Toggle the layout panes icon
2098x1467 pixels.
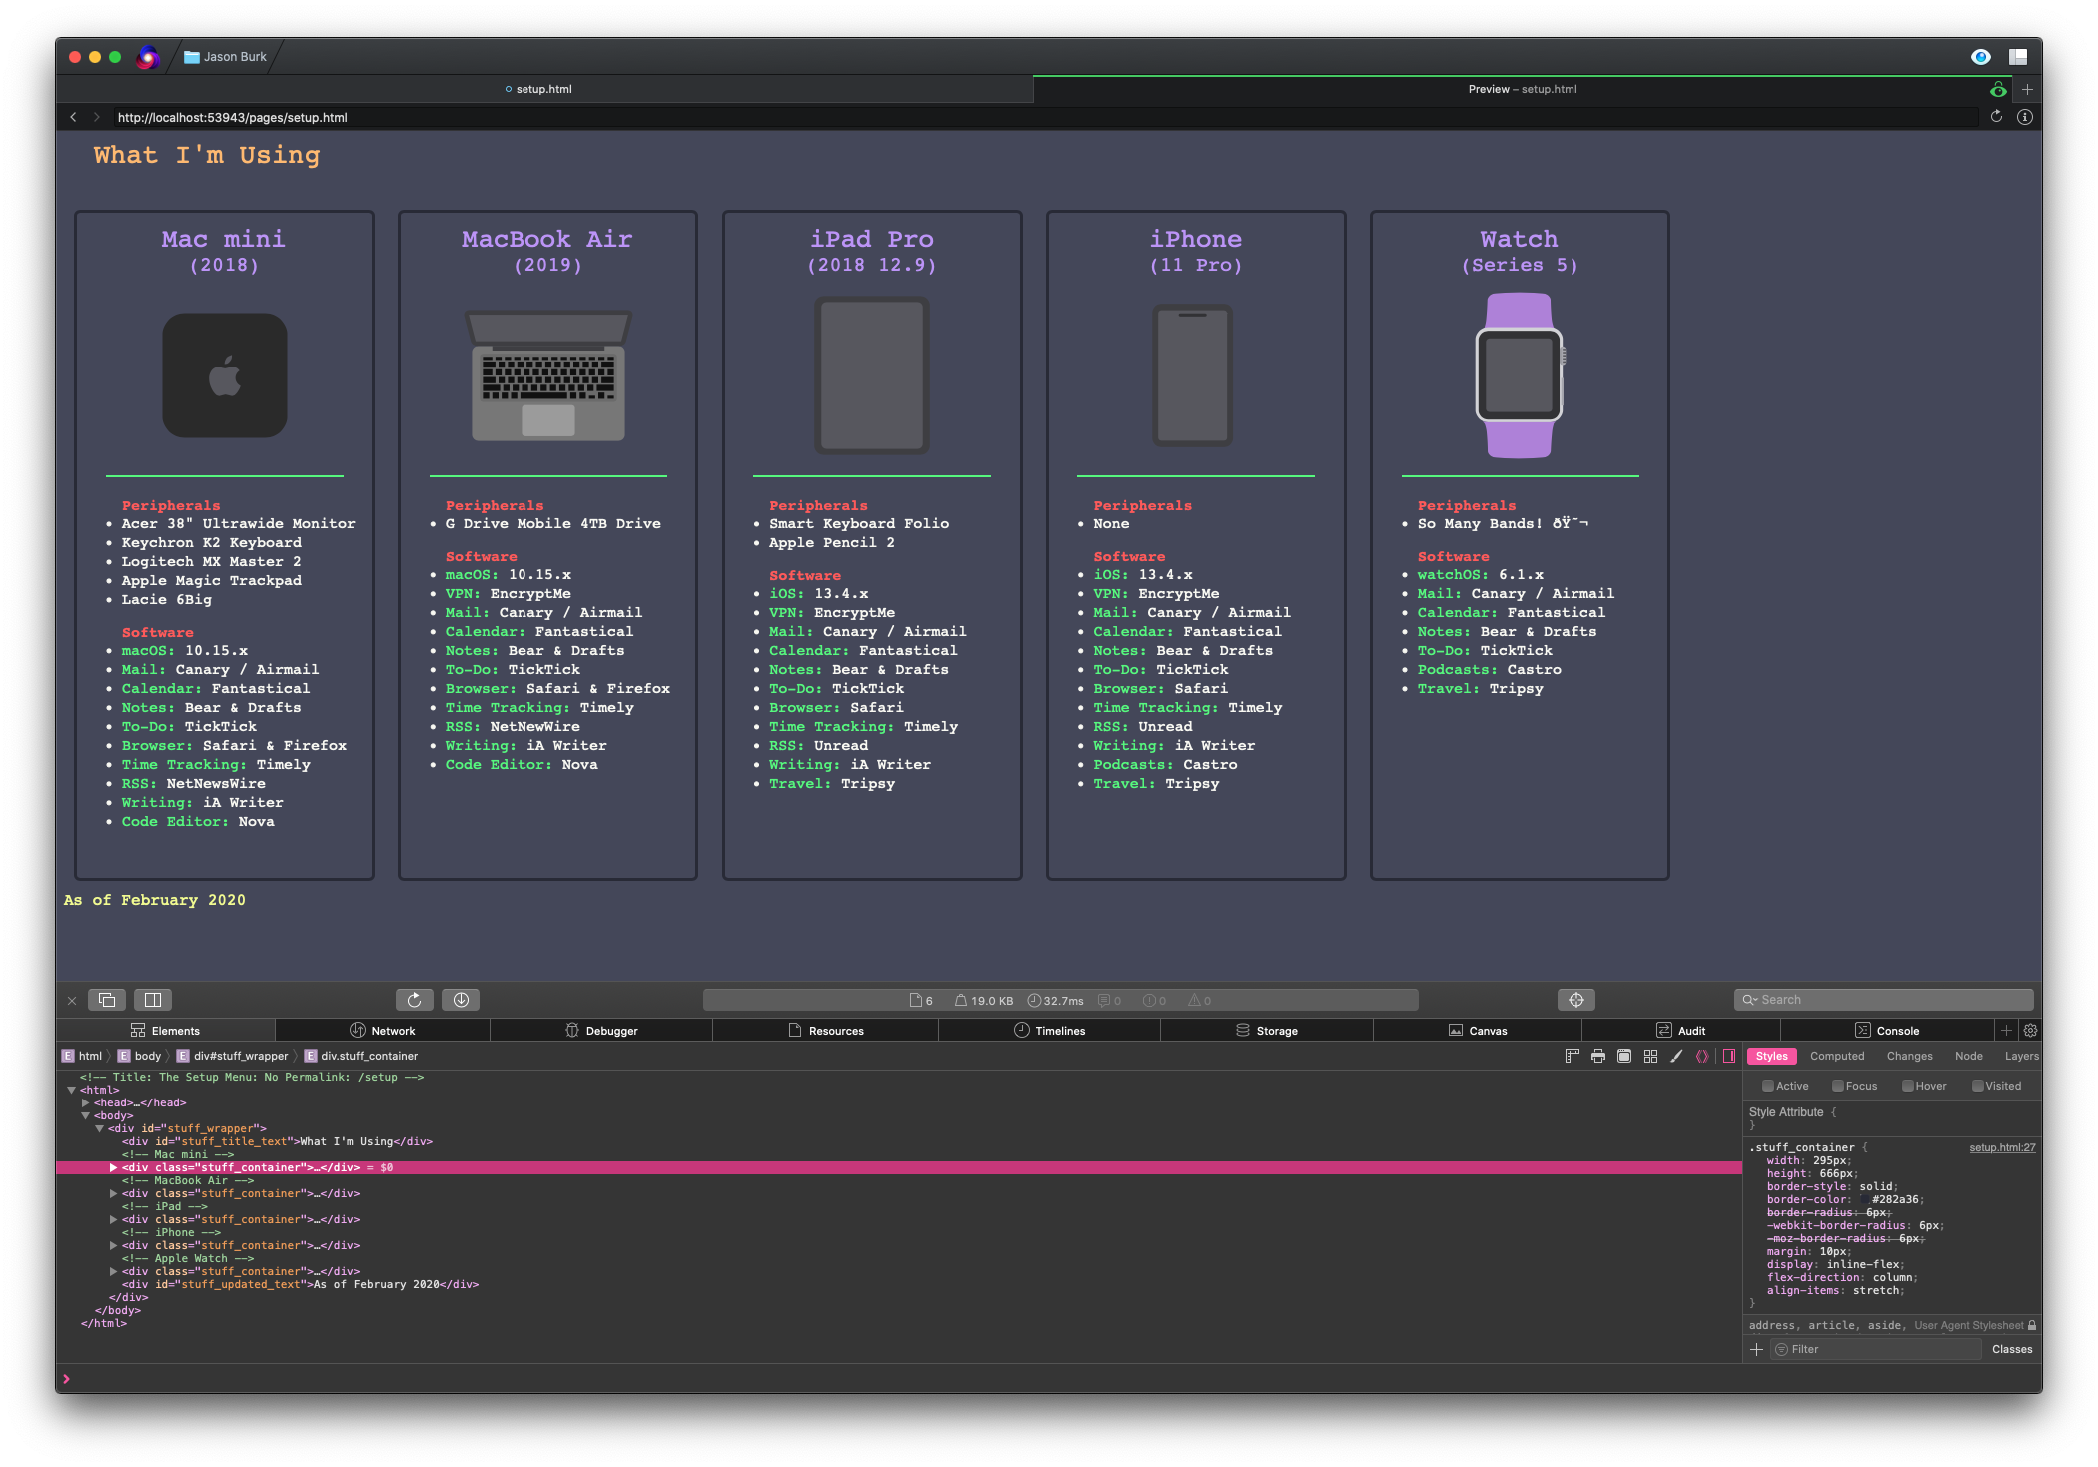click(2018, 57)
